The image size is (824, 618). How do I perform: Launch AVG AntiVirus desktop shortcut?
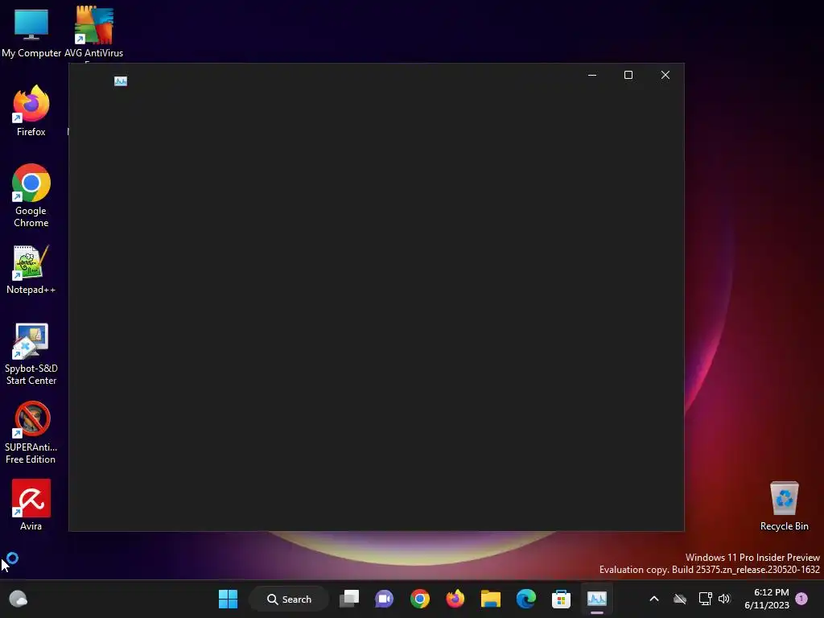pos(93,32)
